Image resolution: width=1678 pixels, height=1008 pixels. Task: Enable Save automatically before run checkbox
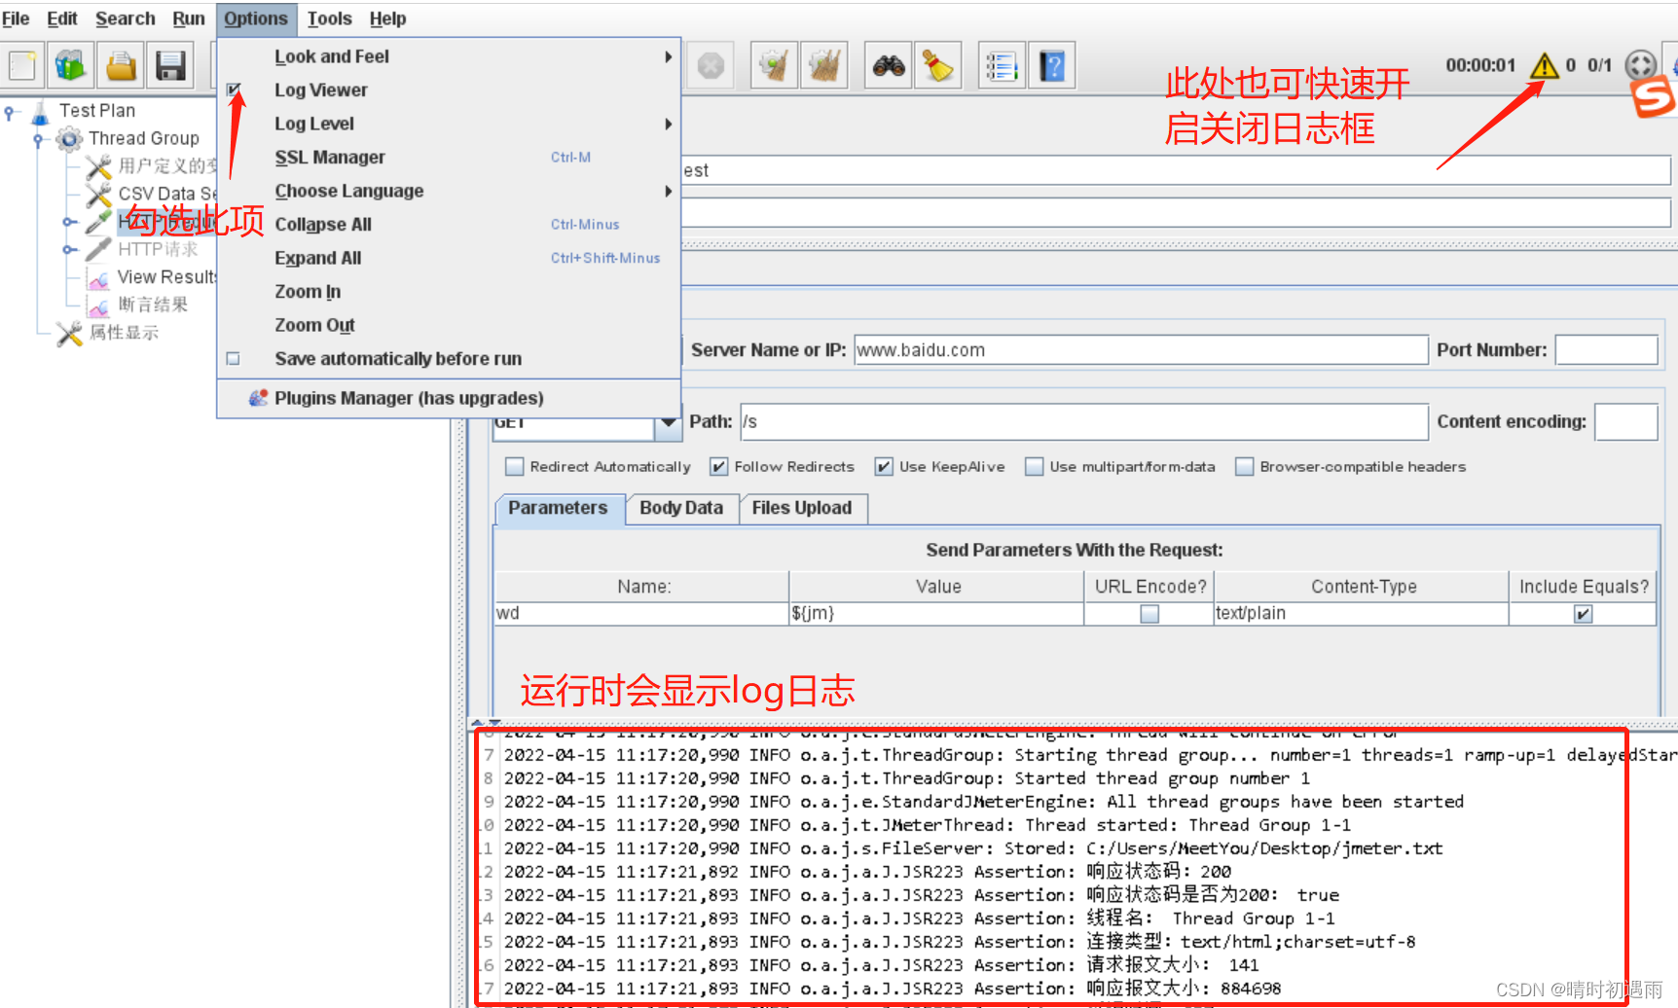[234, 359]
